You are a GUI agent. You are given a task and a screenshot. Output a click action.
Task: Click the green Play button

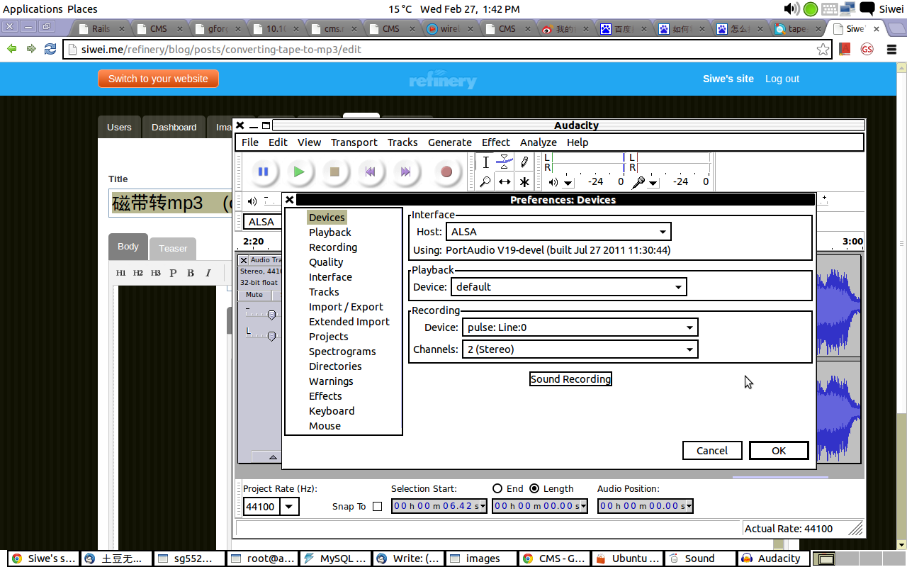298,171
